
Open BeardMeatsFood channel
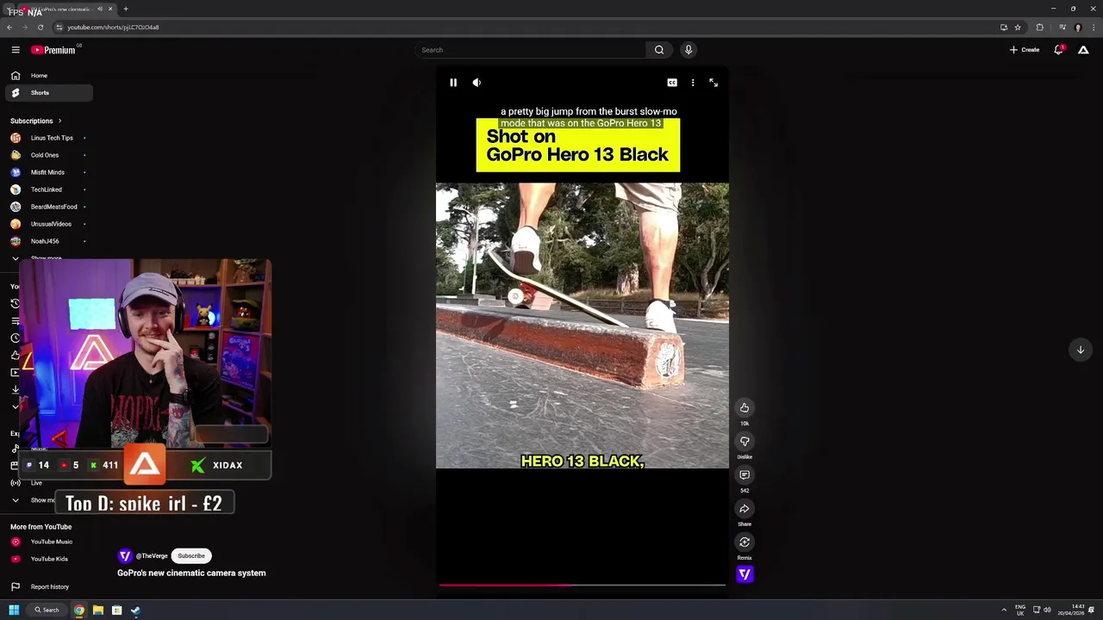point(48,207)
